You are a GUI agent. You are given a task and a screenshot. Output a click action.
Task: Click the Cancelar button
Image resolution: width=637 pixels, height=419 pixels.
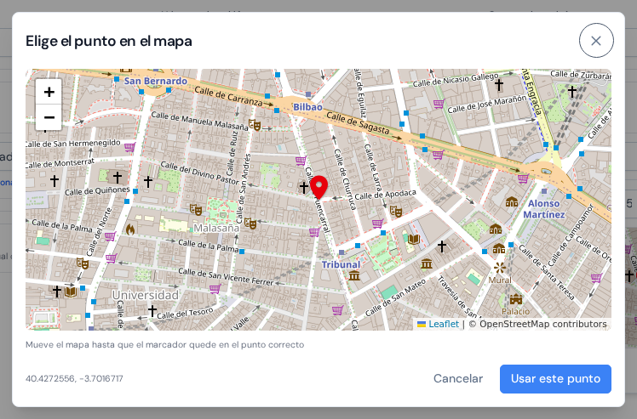(x=458, y=378)
